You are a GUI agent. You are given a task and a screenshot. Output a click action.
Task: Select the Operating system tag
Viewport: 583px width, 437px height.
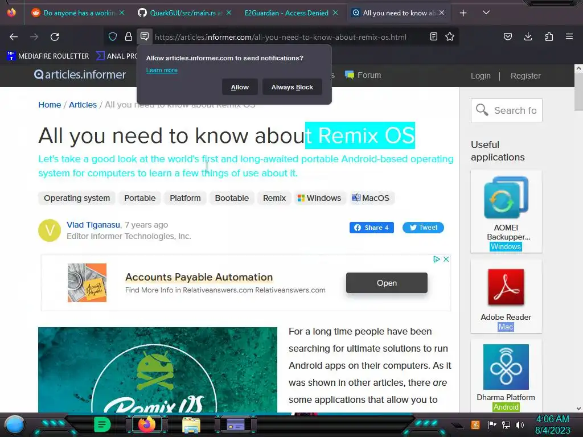(77, 198)
